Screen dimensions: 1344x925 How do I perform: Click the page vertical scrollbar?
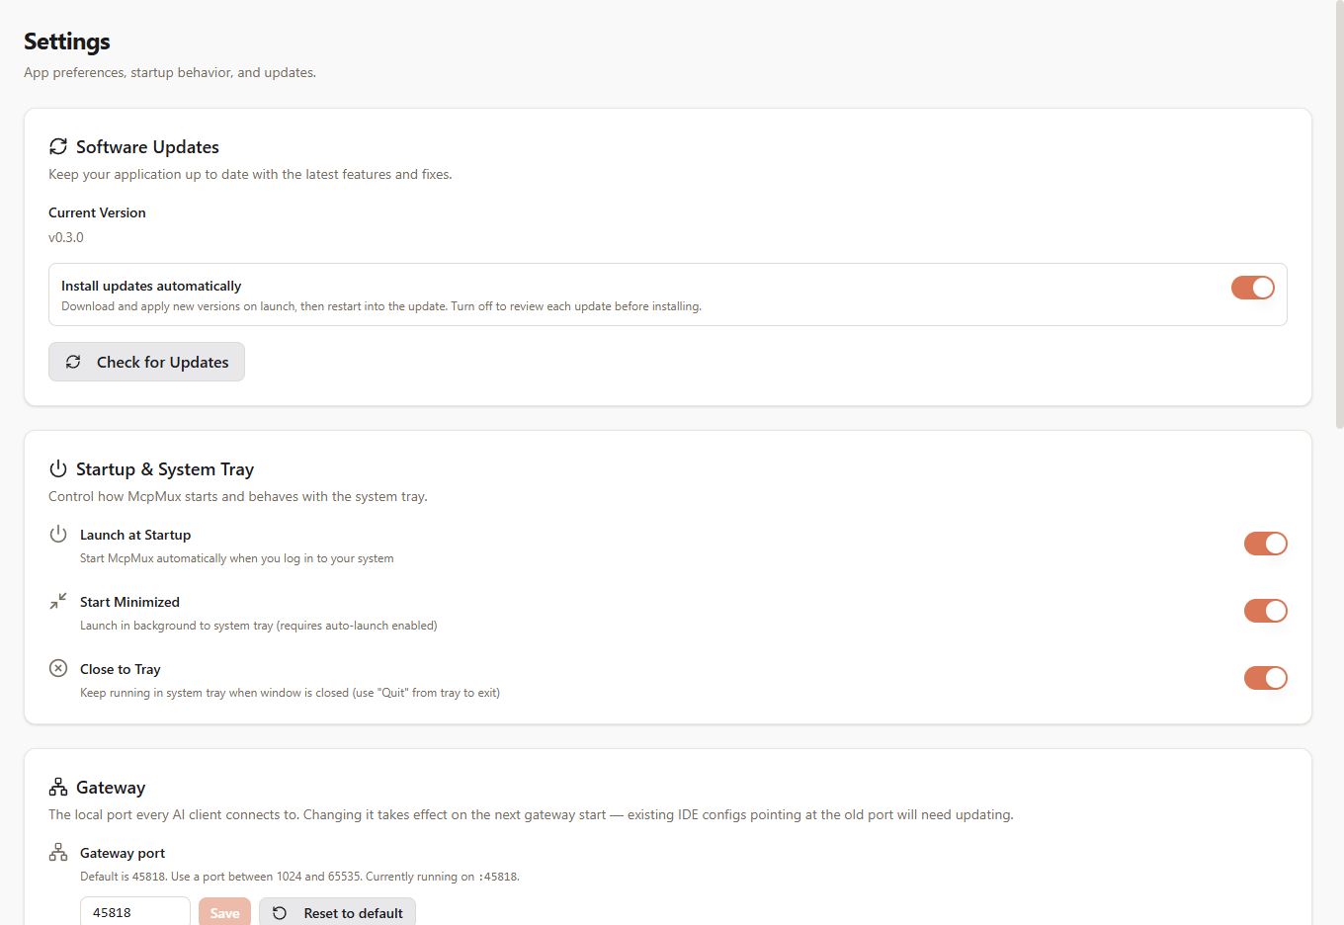click(1339, 213)
